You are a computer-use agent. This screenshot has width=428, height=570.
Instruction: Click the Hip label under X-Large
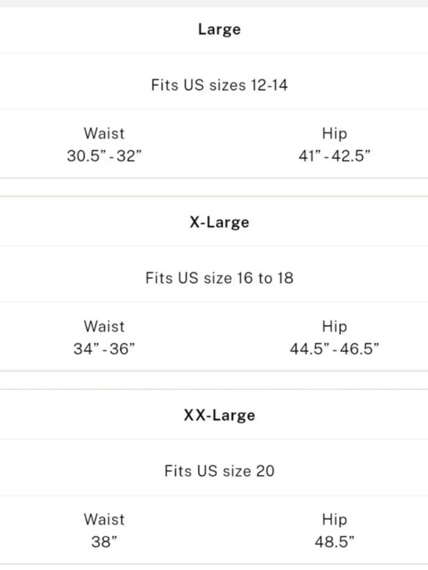[334, 327]
